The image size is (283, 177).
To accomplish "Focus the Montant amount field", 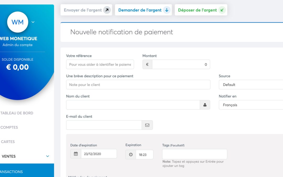I will [x=181, y=65].
